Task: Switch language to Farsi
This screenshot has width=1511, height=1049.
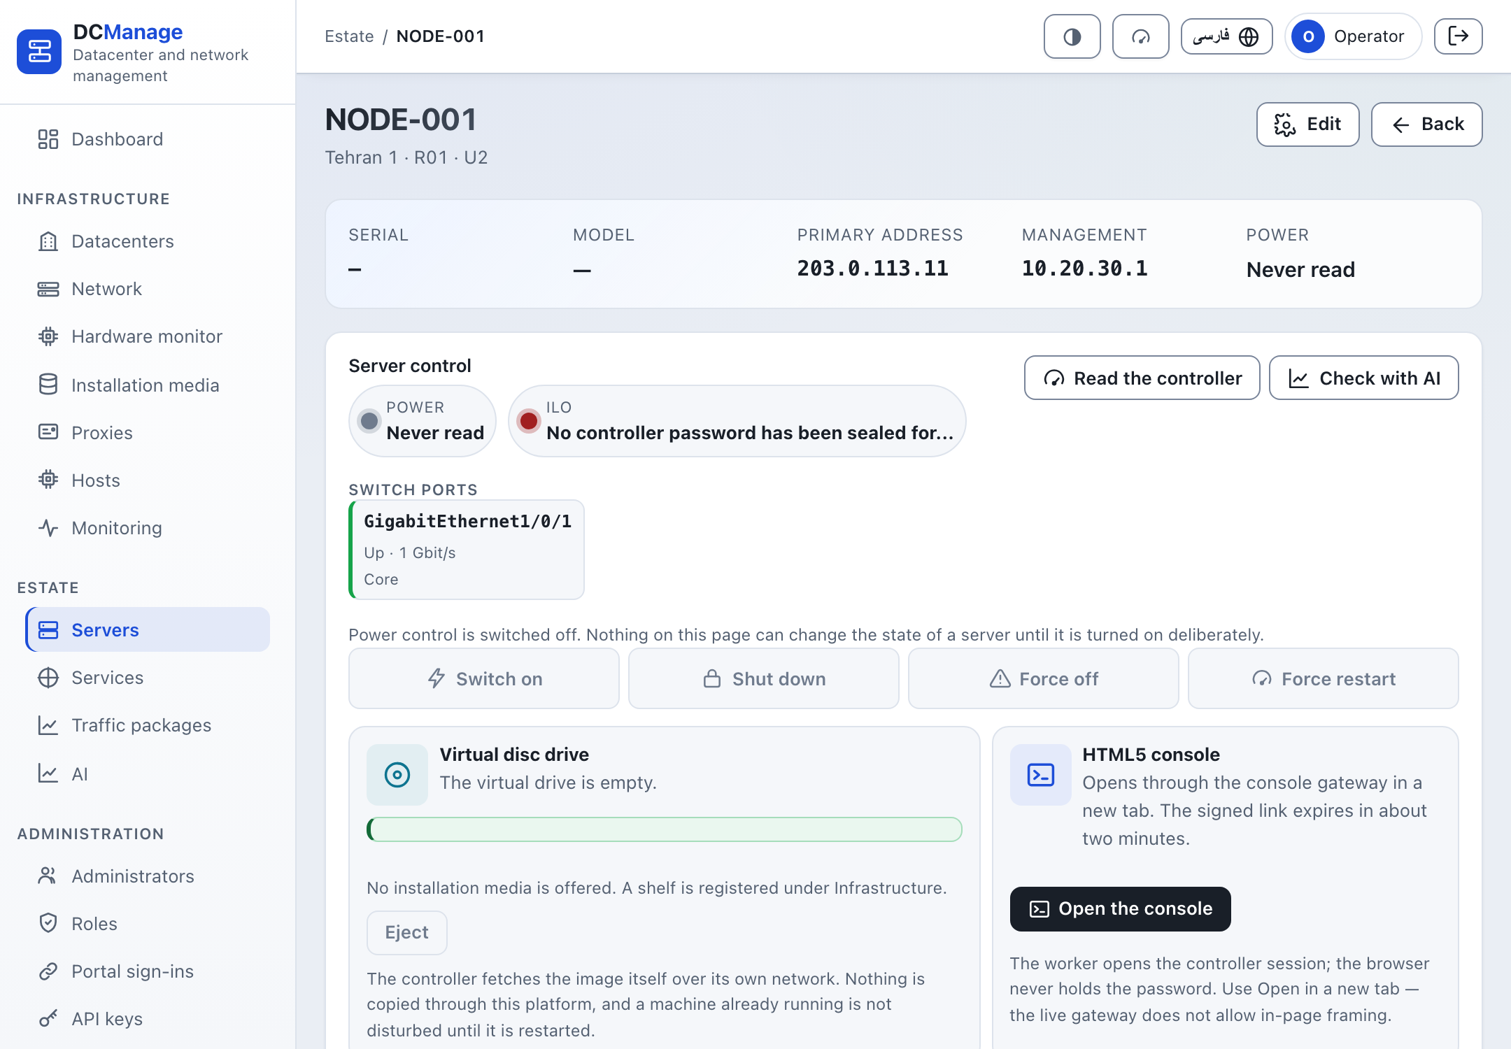Action: [x=1226, y=36]
